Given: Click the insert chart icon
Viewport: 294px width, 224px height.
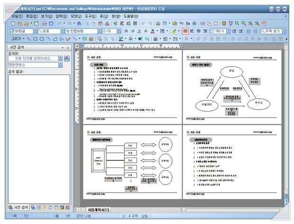Looking at the screenshot, I should pyautogui.click(x=175, y=23).
